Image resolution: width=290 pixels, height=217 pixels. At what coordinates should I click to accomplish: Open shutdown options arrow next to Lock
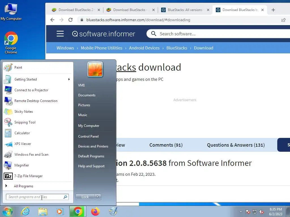pos(98,197)
